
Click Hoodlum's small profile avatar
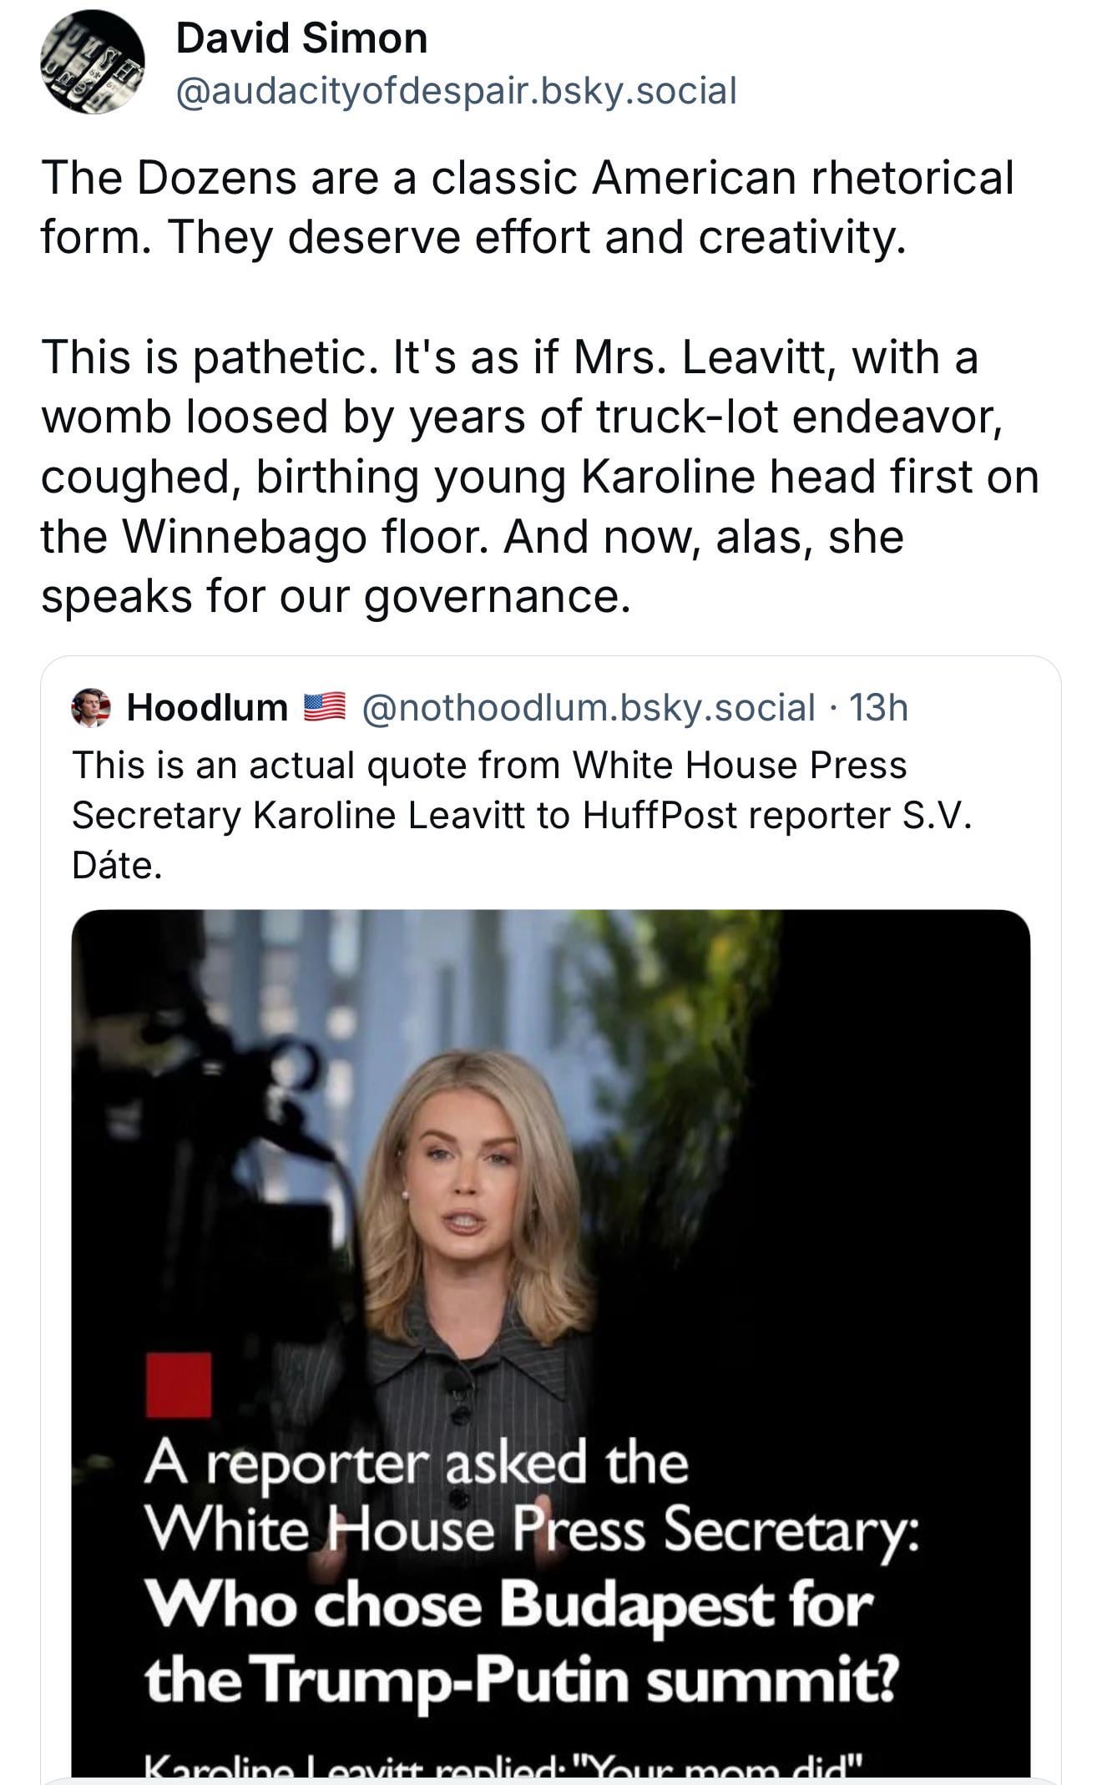[92, 708]
